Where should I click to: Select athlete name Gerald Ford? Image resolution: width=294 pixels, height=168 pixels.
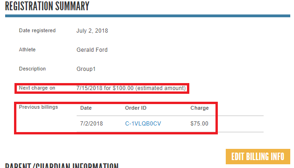92,50
